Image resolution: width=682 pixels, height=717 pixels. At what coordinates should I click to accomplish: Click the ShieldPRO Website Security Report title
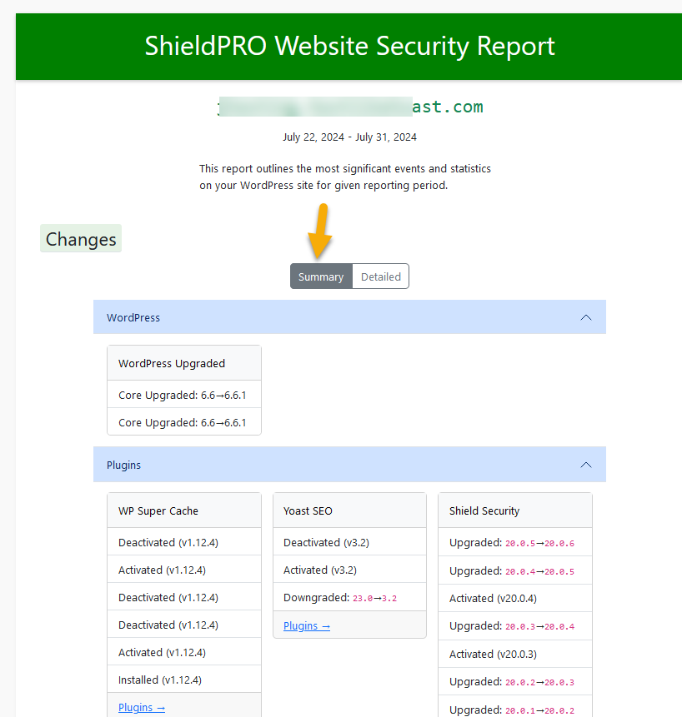coord(349,46)
